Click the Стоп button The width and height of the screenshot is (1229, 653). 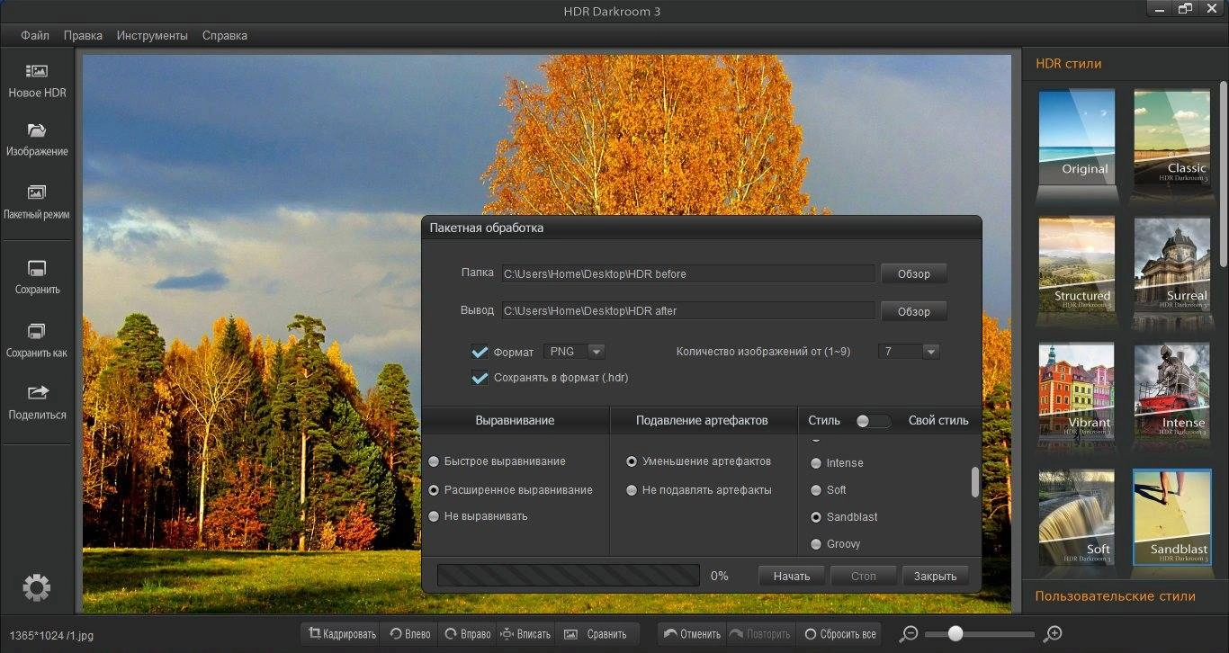coord(863,576)
